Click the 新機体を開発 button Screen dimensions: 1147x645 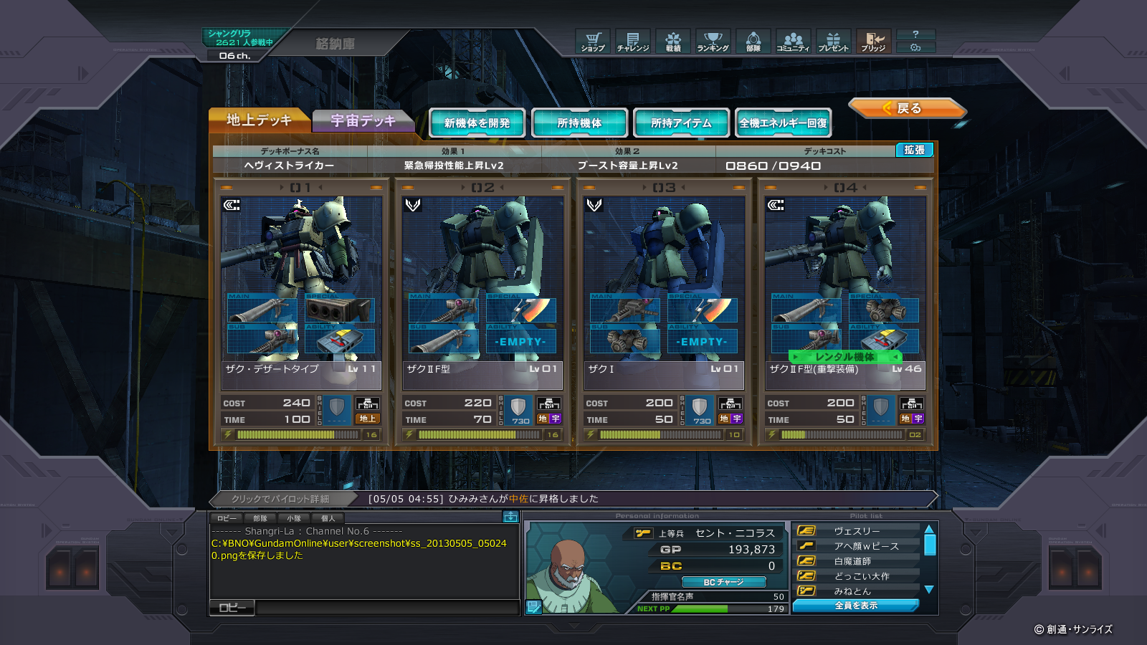pos(477,123)
